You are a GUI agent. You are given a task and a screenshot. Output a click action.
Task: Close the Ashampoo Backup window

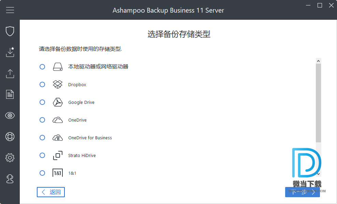331,5
